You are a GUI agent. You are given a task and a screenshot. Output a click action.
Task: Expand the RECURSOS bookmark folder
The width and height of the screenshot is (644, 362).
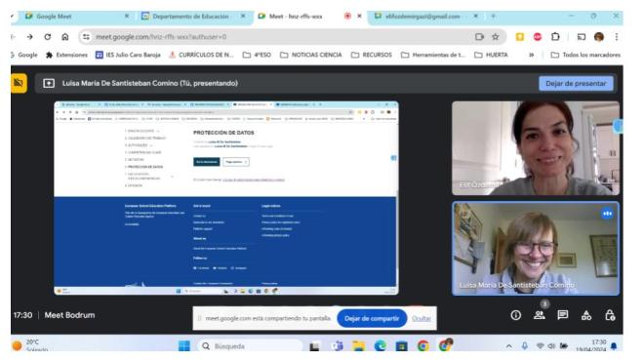point(372,55)
